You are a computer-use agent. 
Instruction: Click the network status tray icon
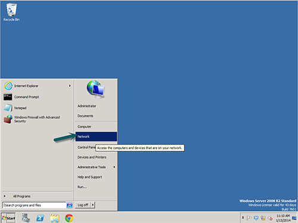point(263,218)
